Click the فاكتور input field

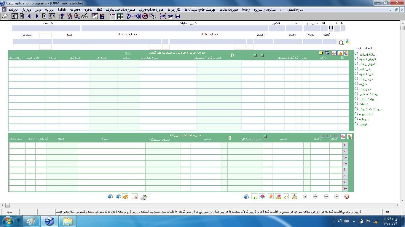point(277,28)
